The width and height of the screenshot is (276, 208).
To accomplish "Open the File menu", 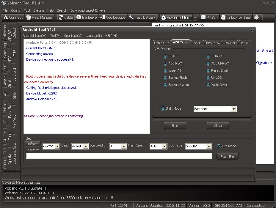I will coord(5,10).
